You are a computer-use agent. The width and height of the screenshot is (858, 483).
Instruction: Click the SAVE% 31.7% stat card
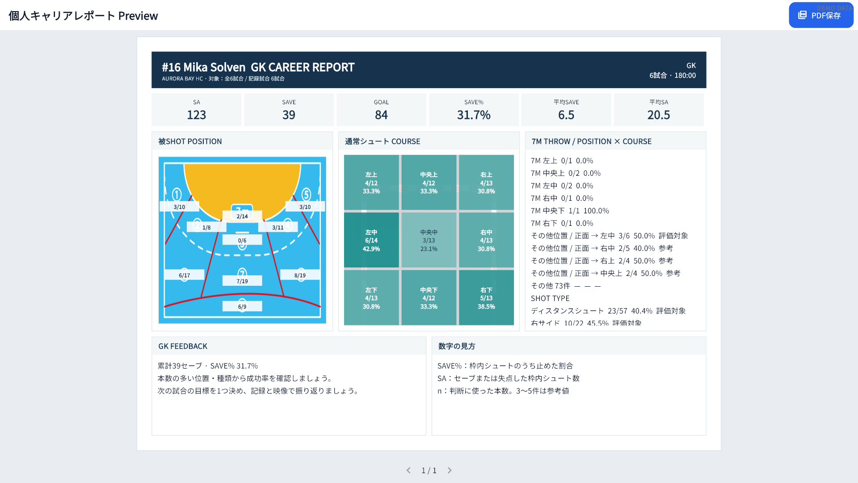tap(474, 110)
